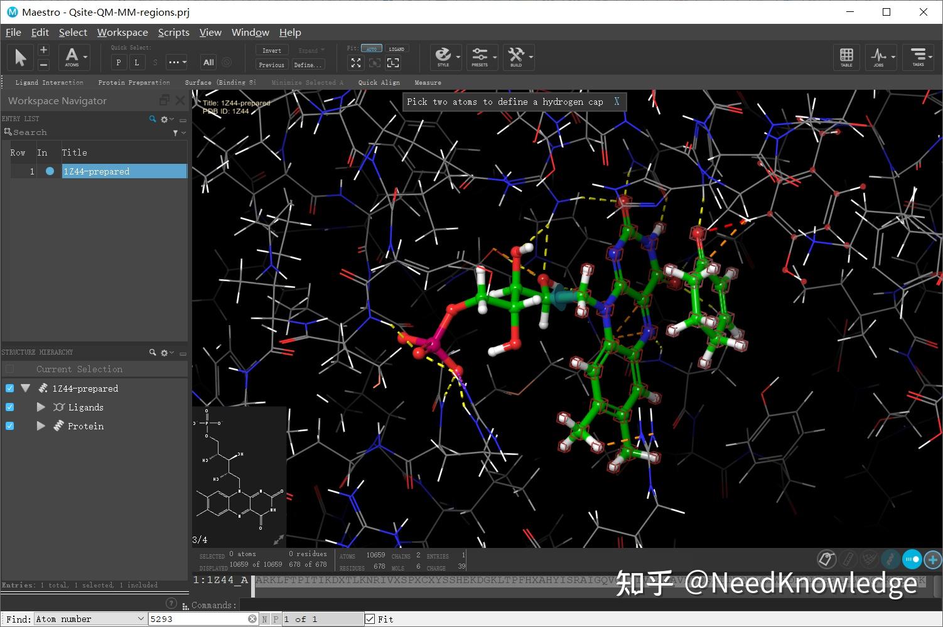943x627 pixels.
Task: Click the Define... button
Action: pyautogui.click(x=308, y=64)
